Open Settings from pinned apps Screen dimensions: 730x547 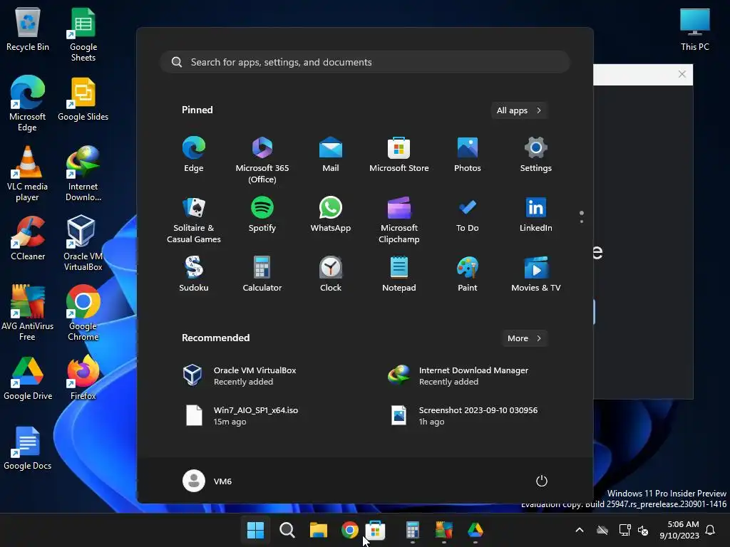[536, 155]
